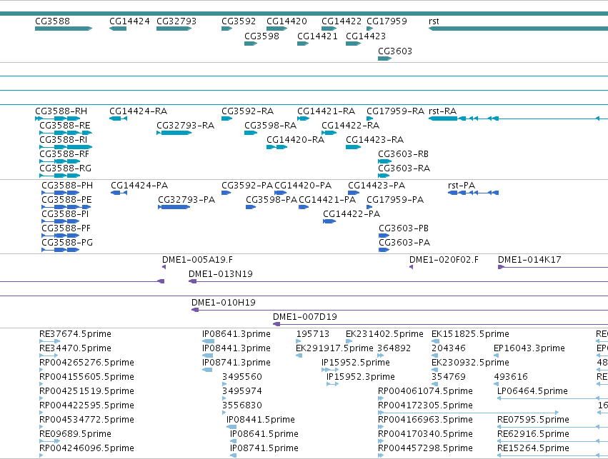Click the CG14424 gene label
Screen dimensions: 608x459
click(129, 21)
